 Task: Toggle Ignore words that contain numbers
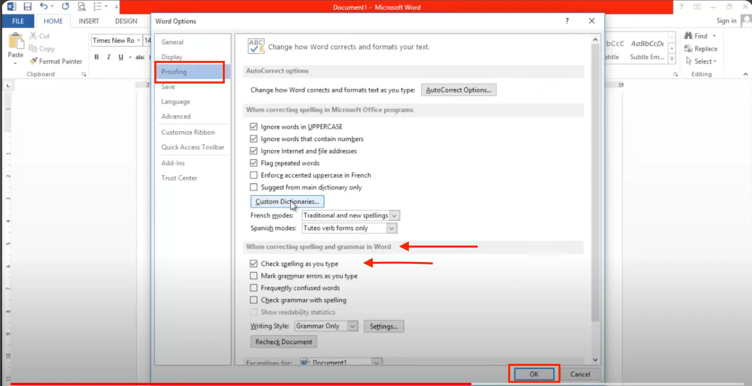254,139
